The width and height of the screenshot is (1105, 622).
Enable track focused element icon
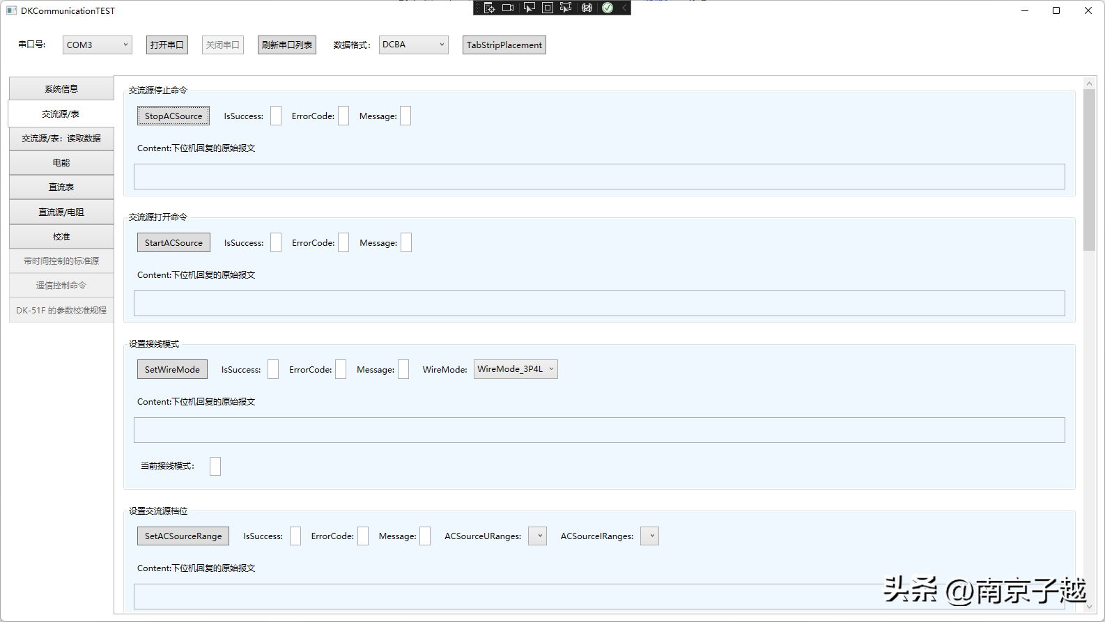tap(566, 8)
